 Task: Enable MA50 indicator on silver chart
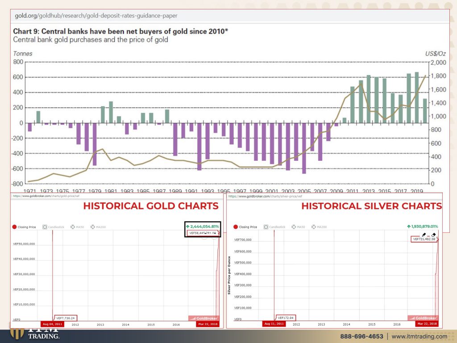point(297,227)
